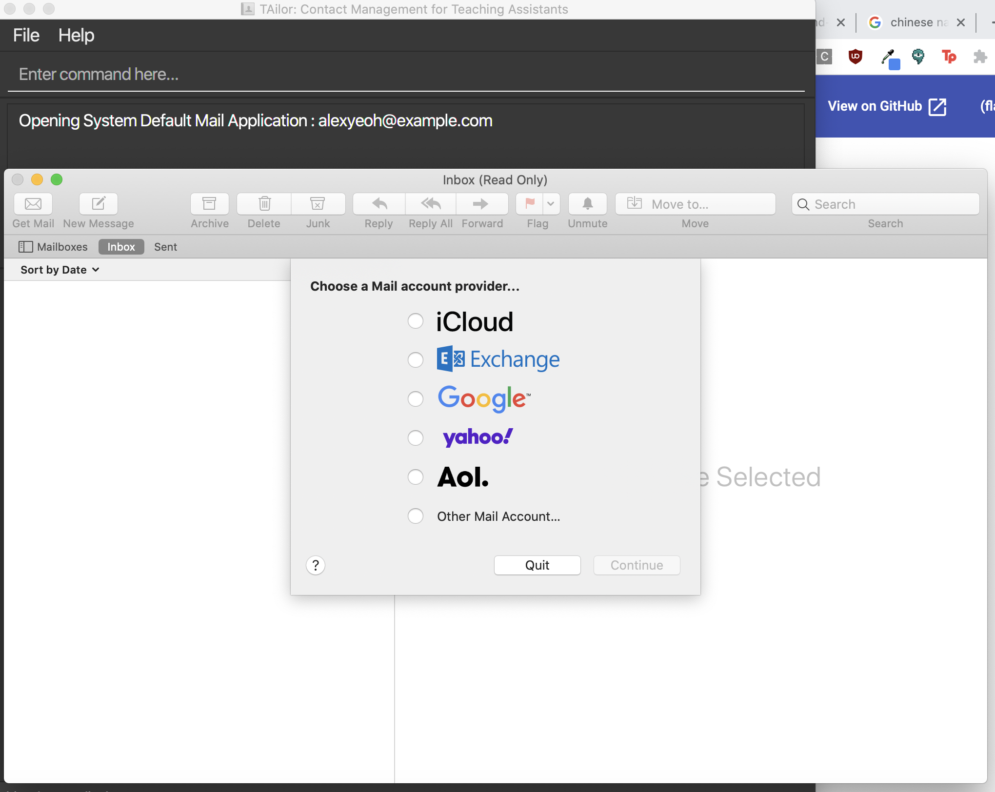Click the Get Mail envelope icon
Image resolution: width=995 pixels, height=792 pixels.
33,204
